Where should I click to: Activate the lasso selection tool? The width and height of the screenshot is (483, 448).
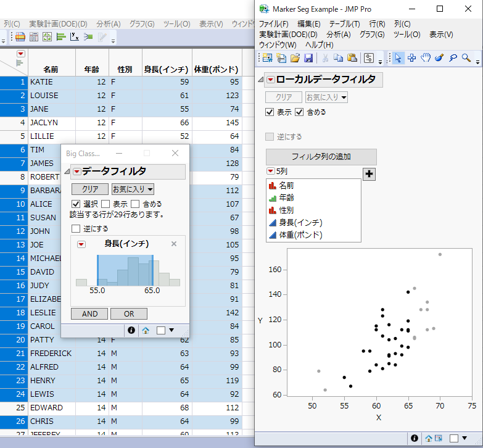coord(453,57)
